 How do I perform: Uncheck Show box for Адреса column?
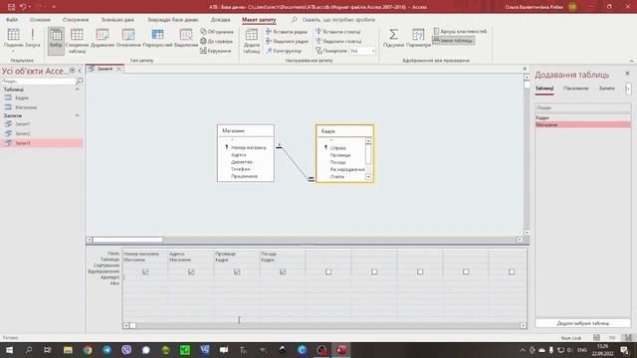[x=191, y=271]
